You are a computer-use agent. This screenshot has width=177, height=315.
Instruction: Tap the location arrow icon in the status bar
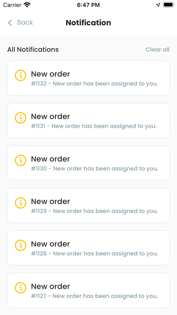(158, 4)
